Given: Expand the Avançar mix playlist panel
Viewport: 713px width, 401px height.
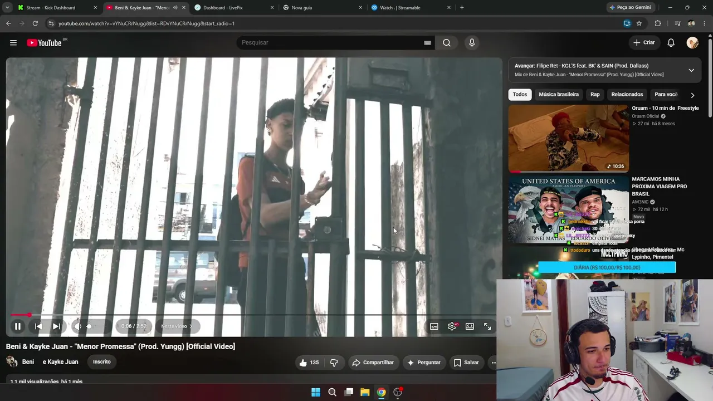Looking at the screenshot, I should (691, 70).
